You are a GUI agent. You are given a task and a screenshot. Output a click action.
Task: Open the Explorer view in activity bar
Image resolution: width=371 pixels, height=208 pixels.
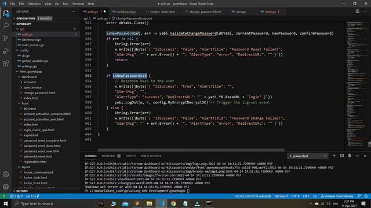[6, 13]
